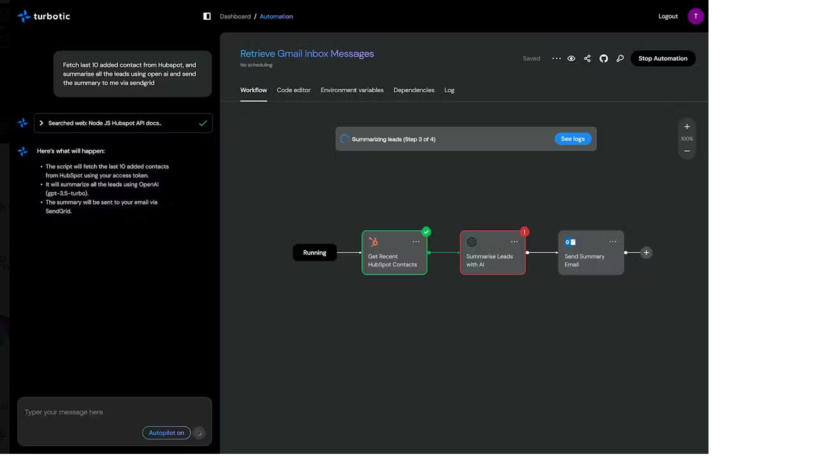Open Get Recent HubSpot Contacts node menu
The image size is (817, 459).
416,242
